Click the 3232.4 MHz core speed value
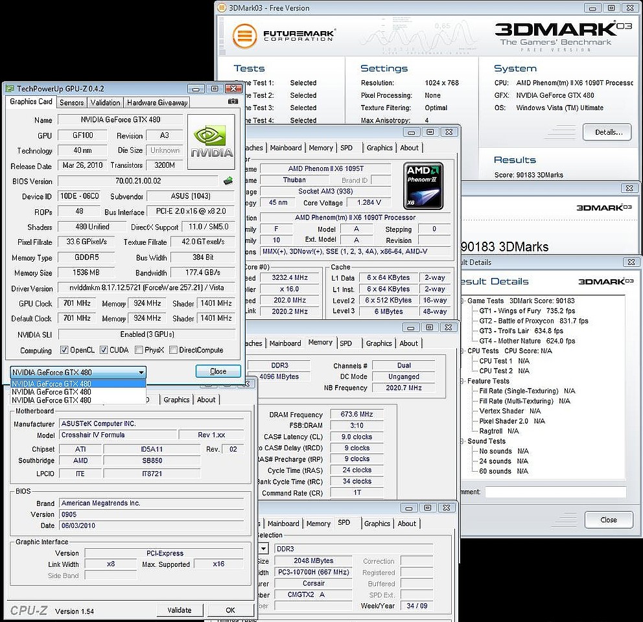Screen dimensions: 643x622 [x=290, y=277]
